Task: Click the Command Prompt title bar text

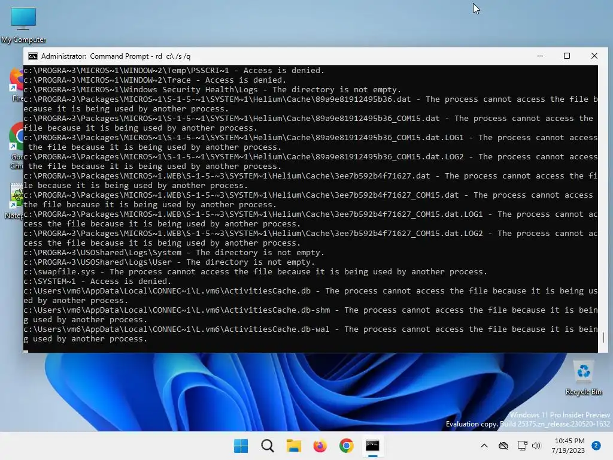Action: click(116, 56)
